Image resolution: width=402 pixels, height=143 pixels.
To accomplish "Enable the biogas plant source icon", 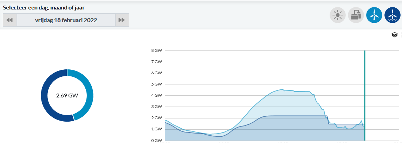I will click(356, 15).
